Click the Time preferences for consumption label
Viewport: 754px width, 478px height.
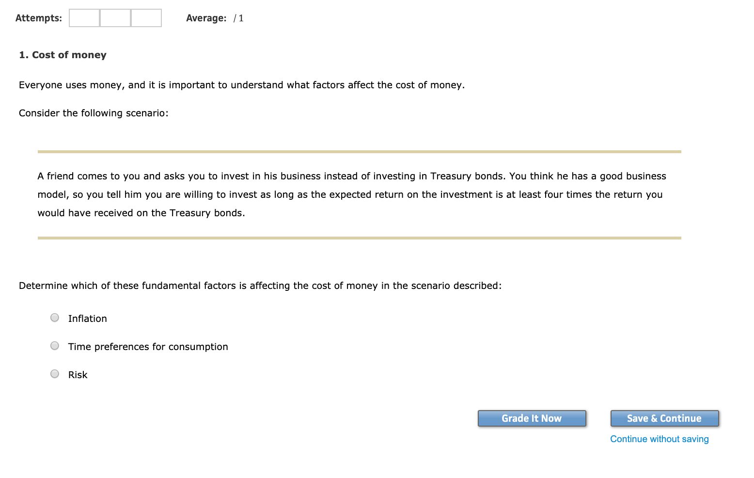(x=148, y=347)
